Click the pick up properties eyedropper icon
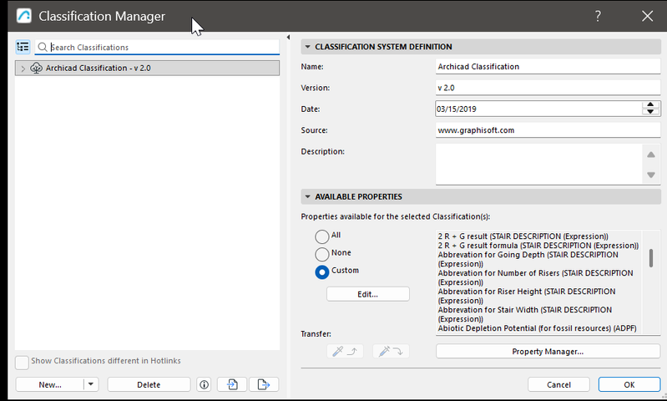 (x=345, y=351)
